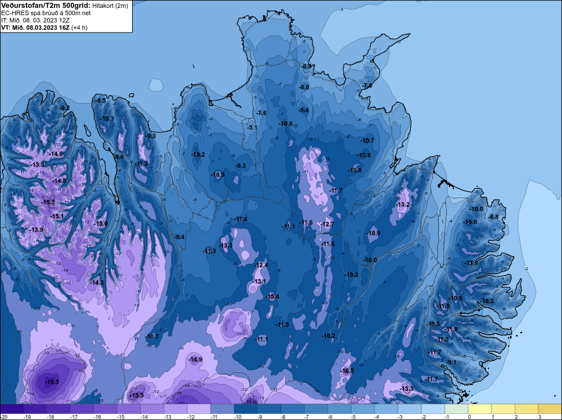The width and height of the screenshot is (562, 420).
Task: Click the 'VT: Mið. 08.03.2023 16Z (+4 h)' line
Action: [x=44, y=28]
